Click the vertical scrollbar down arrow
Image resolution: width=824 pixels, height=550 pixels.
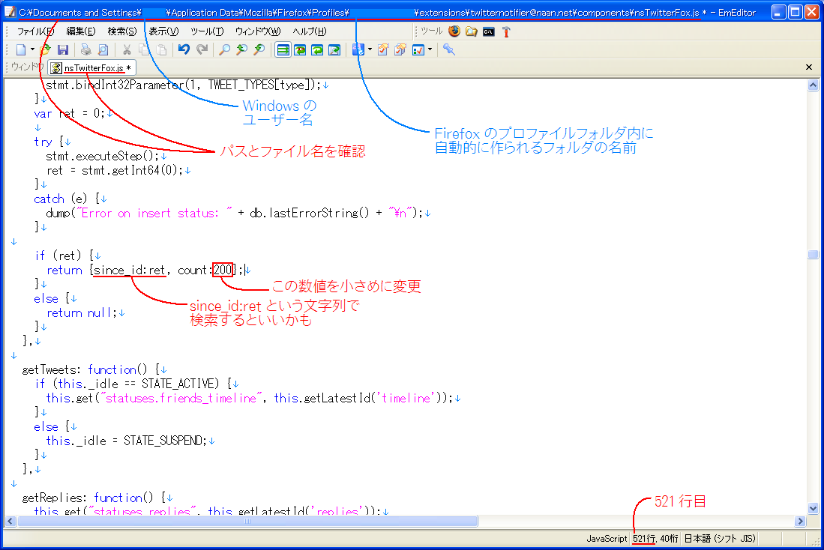813,509
